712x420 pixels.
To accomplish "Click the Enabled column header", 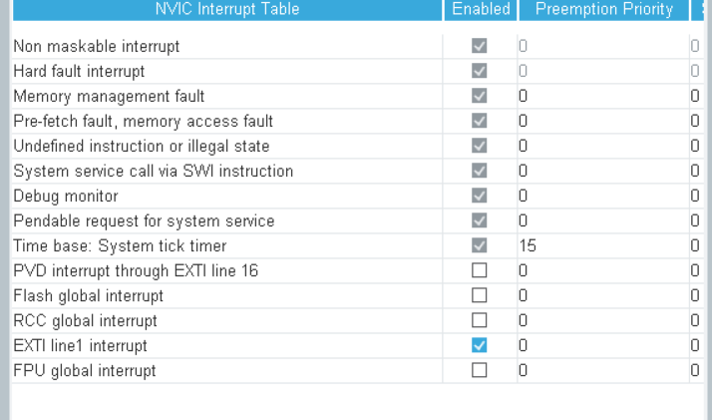I will [x=481, y=10].
